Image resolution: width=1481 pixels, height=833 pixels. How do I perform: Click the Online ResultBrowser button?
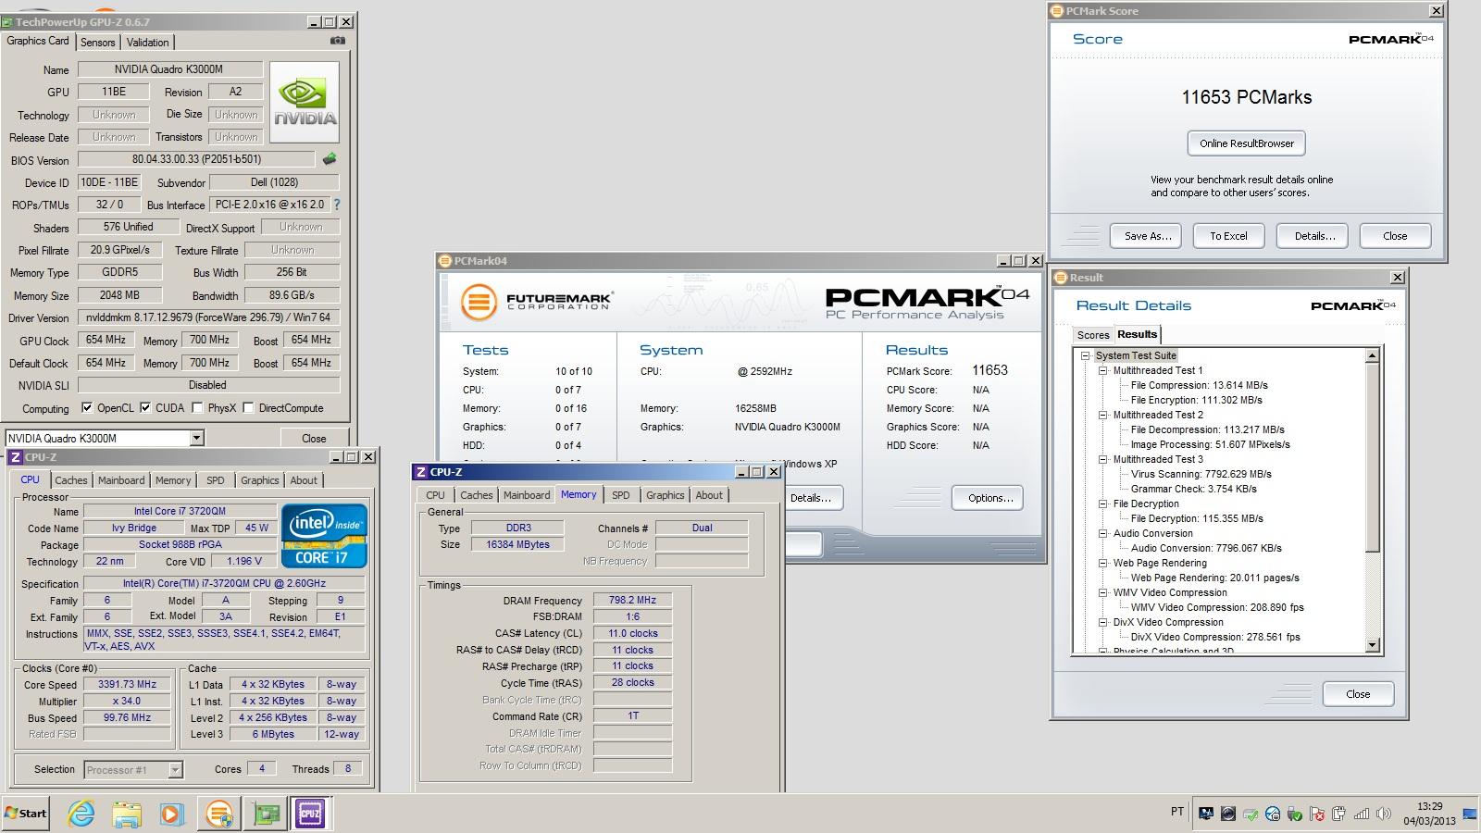tap(1247, 143)
